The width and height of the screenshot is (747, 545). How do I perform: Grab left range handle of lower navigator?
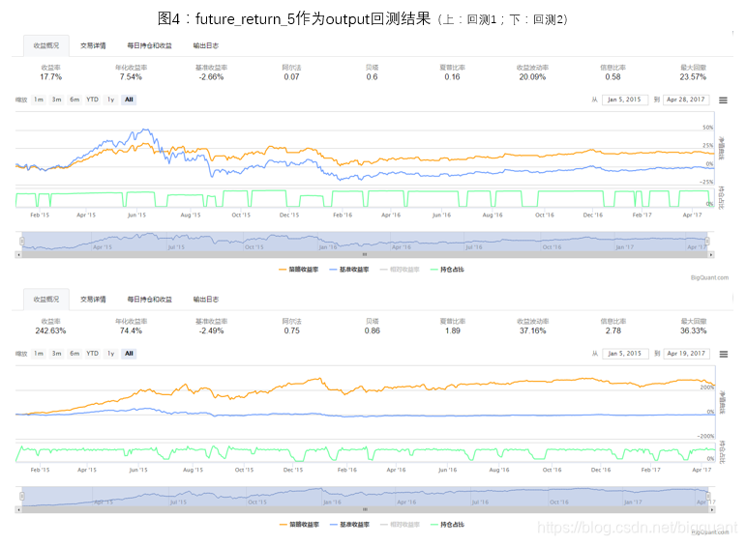click(22, 497)
